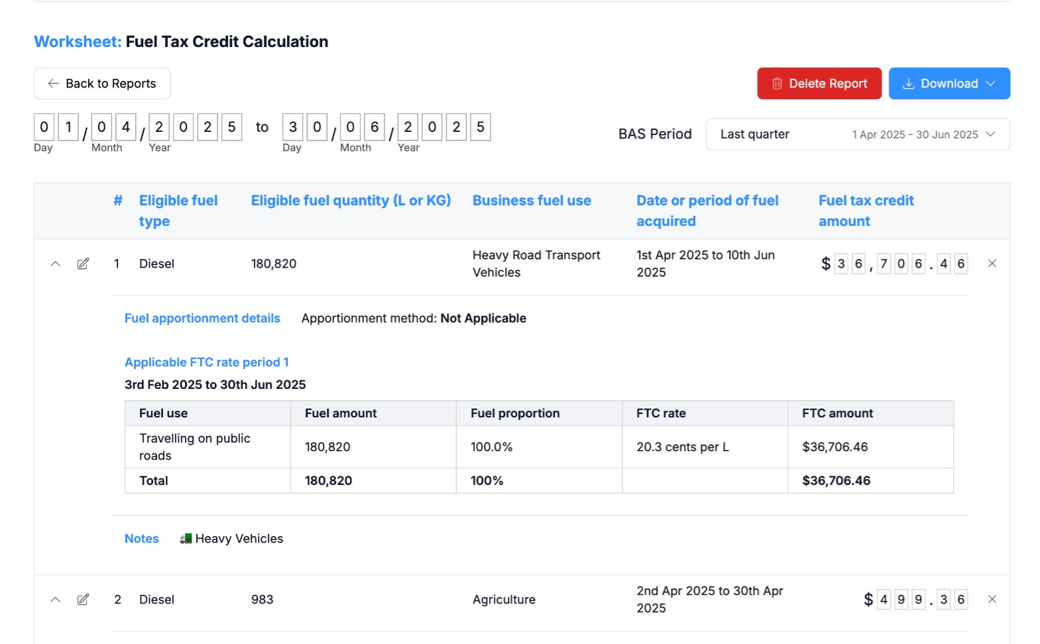Click the truck emoji in Notes

pos(186,539)
